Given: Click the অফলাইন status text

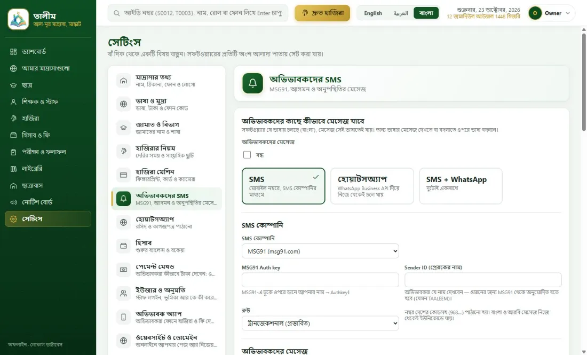Looking at the screenshot, I should point(35,344).
